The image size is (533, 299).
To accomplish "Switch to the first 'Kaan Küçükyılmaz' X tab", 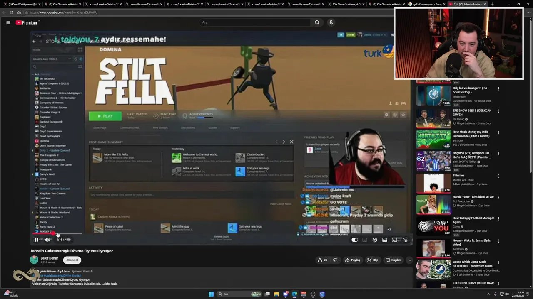I will coord(22,4).
